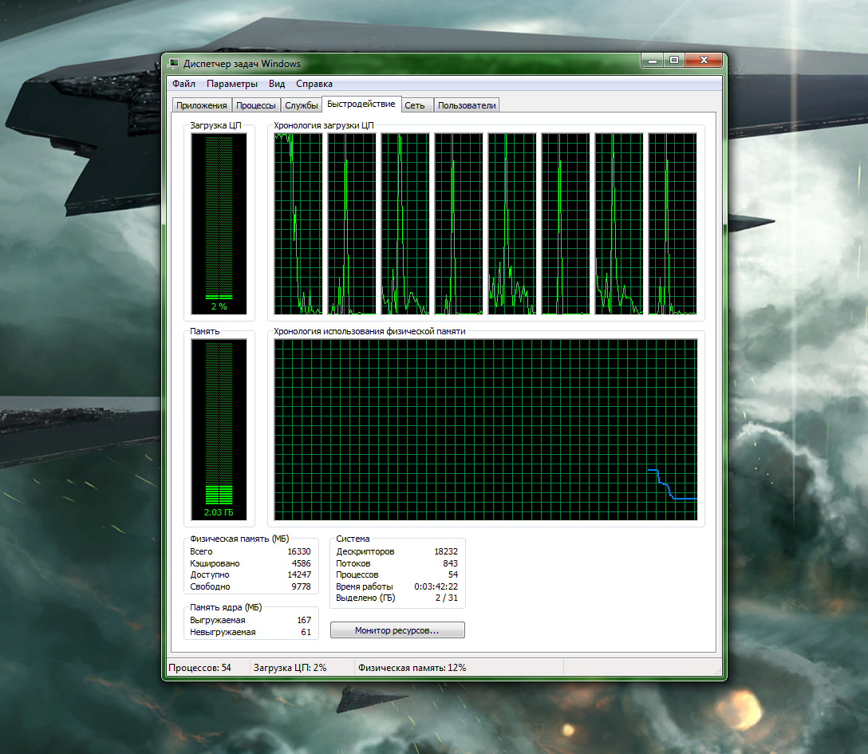Open the Вид menu

pyautogui.click(x=277, y=84)
